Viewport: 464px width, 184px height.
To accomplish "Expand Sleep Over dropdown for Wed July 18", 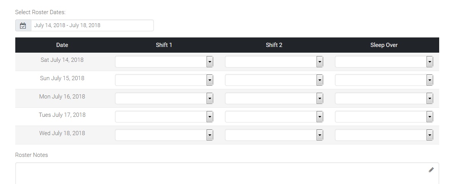I will point(384,135).
